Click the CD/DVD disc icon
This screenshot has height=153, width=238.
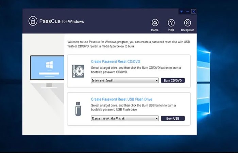78,71
